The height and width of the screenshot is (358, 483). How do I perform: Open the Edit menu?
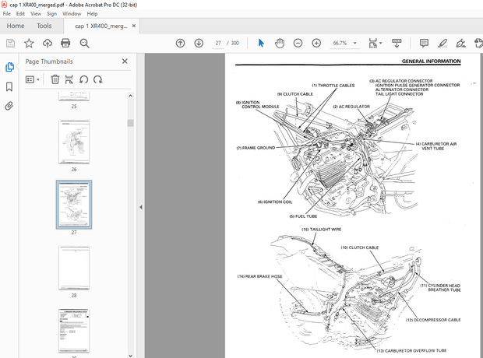pyautogui.click(x=20, y=13)
